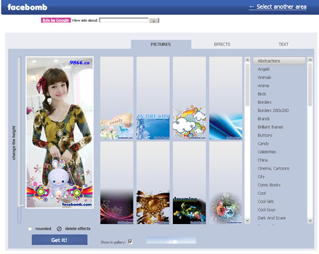Click the photo preview of the girl
The image size is (319, 254).
click(x=59, y=132)
